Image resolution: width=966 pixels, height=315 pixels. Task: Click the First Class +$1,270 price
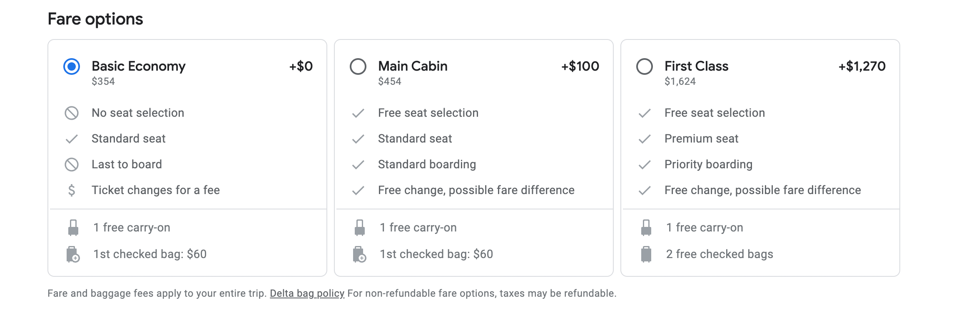pos(862,66)
